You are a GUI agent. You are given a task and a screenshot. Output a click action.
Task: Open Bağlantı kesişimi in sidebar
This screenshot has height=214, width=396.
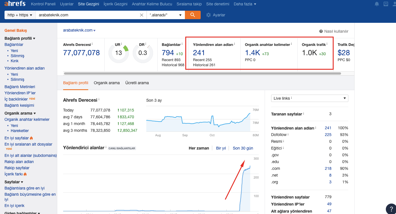click(x=19, y=105)
